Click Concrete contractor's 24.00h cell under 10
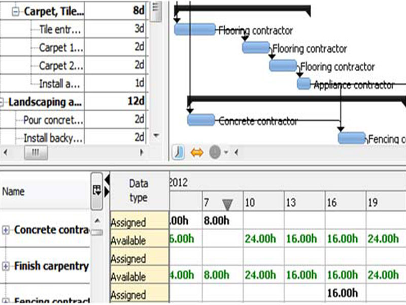The image size is (406, 305). pos(263,238)
